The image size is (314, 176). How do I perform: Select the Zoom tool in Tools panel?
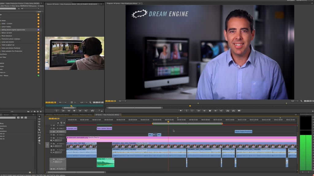(x=39, y=143)
